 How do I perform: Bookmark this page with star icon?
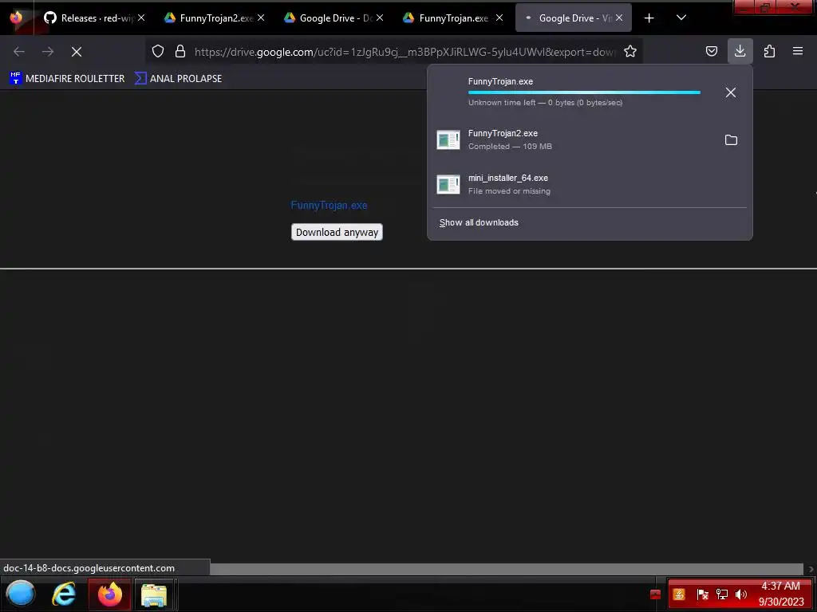click(x=630, y=51)
